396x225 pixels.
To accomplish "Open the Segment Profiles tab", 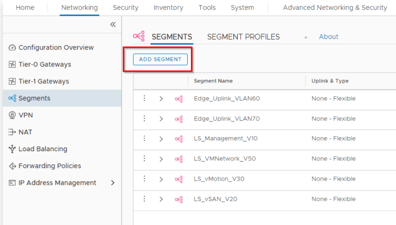I will coord(243,37).
